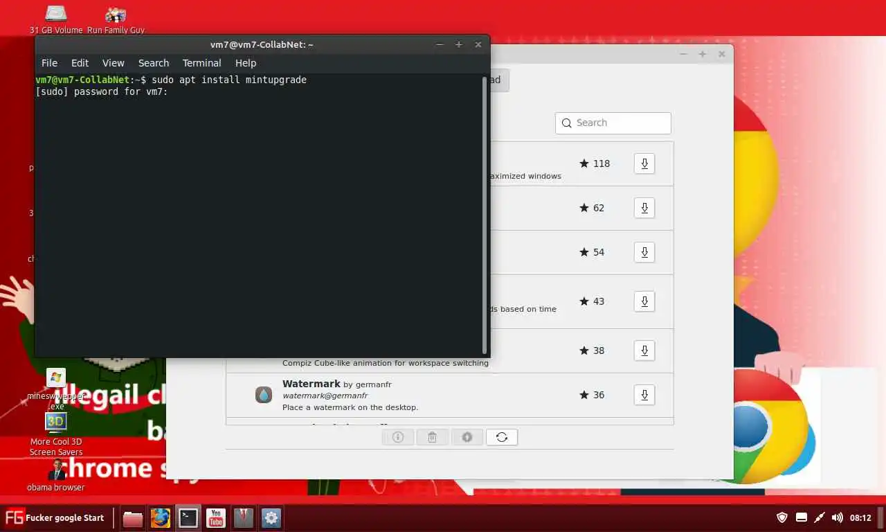Click the watermark@germanfr identifier text

click(x=325, y=396)
